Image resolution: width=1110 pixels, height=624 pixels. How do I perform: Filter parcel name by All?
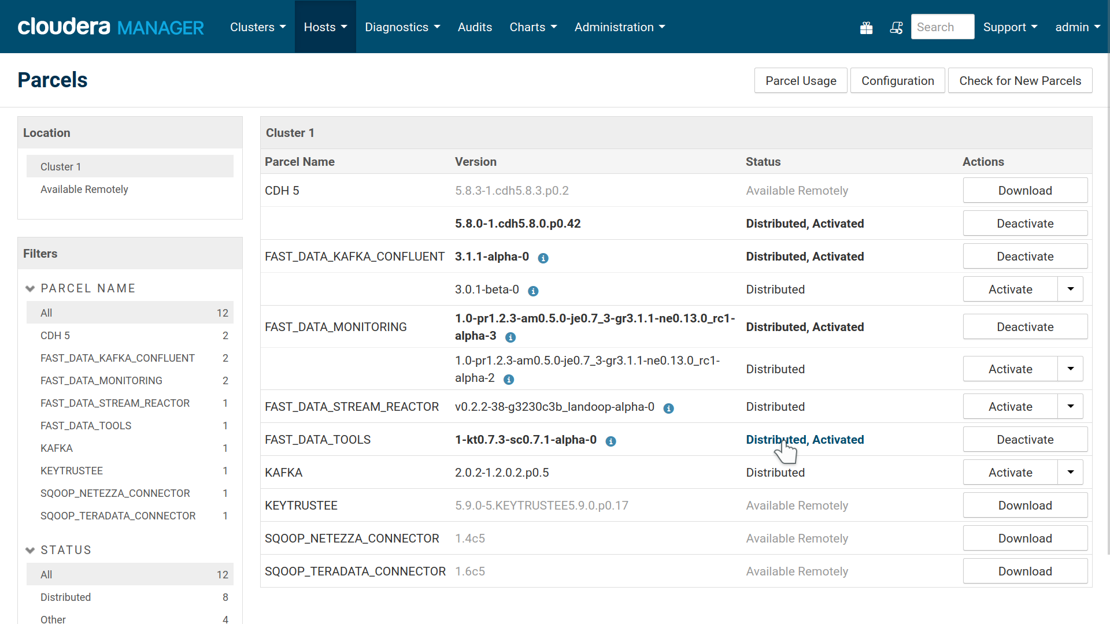point(130,313)
